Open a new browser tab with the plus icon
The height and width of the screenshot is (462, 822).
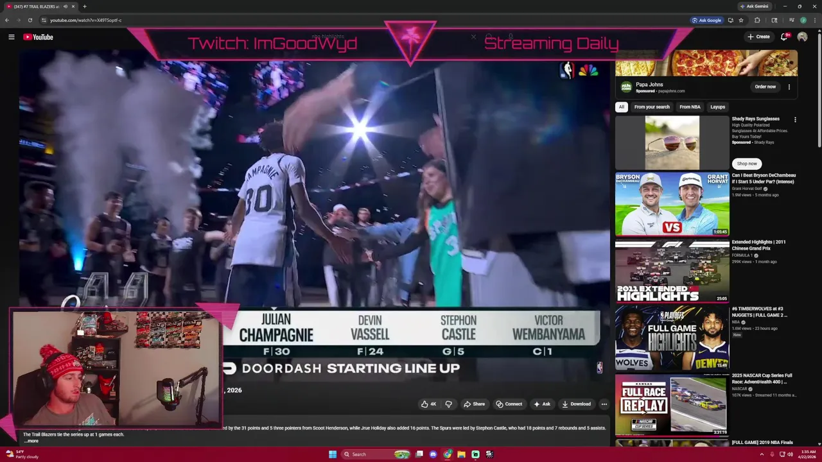[84, 6]
